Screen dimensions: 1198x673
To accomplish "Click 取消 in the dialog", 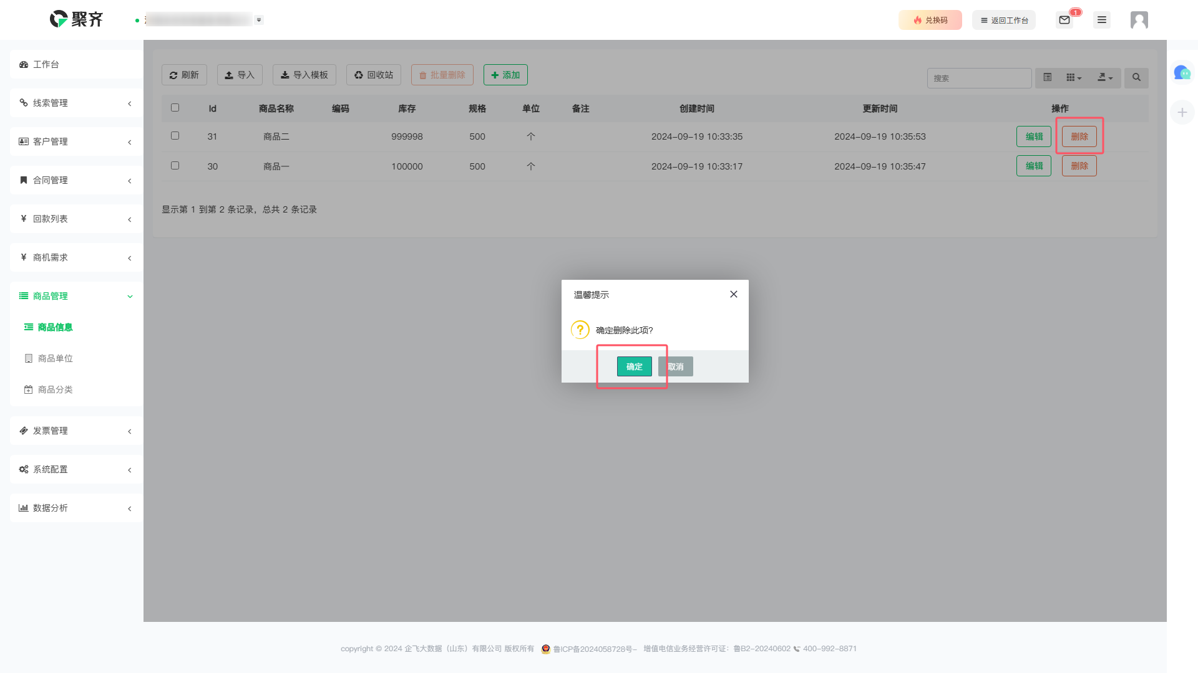I will tap(676, 366).
